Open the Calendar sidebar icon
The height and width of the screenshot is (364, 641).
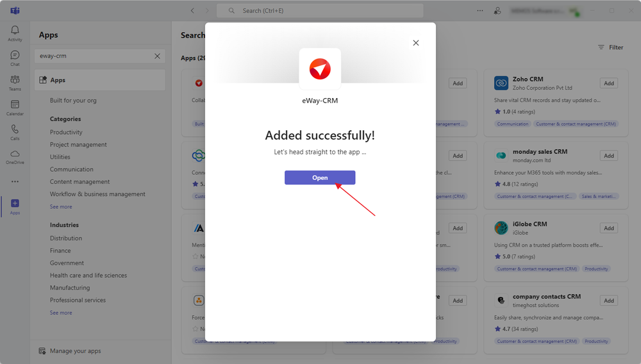(x=15, y=108)
